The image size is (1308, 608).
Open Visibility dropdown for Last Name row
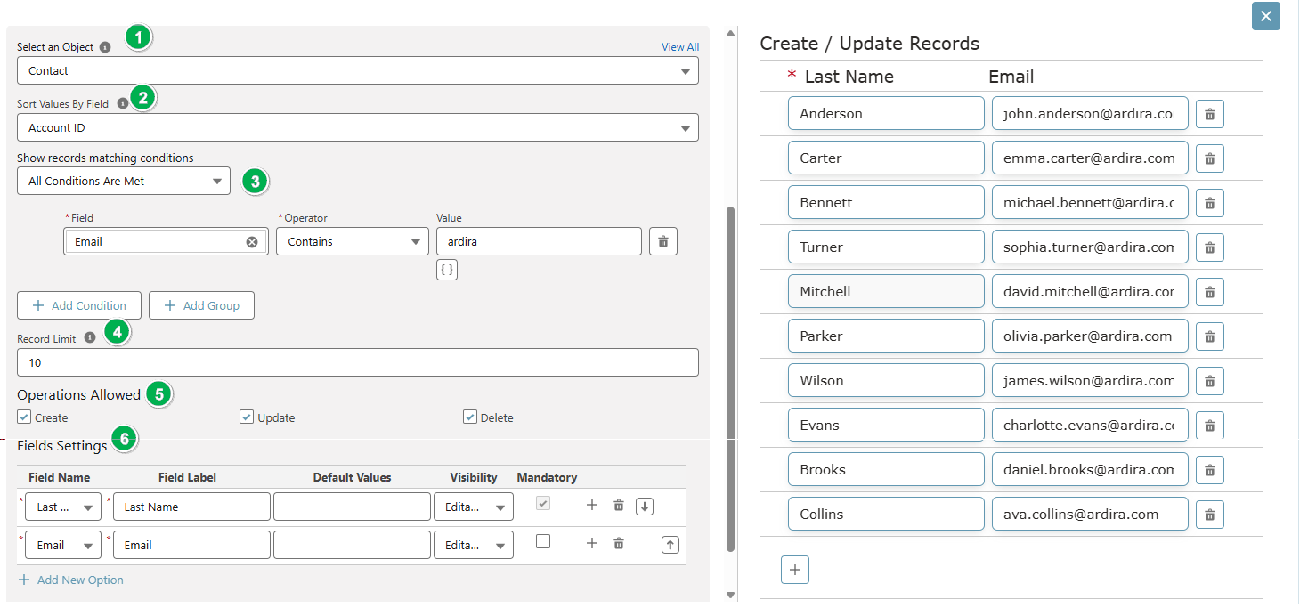click(x=474, y=507)
